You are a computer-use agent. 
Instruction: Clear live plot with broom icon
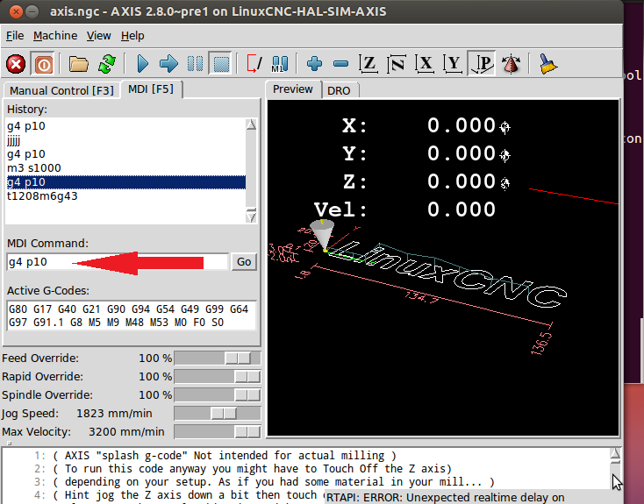pyautogui.click(x=547, y=64)
